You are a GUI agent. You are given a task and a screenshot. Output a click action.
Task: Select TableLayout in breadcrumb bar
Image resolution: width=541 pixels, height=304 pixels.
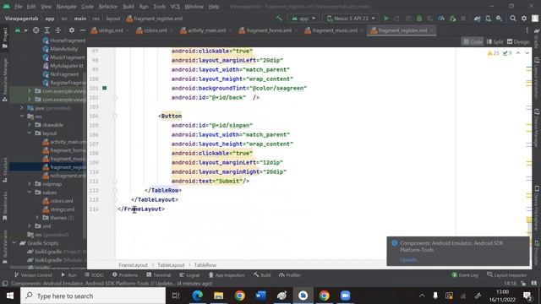tap(171, 265)
